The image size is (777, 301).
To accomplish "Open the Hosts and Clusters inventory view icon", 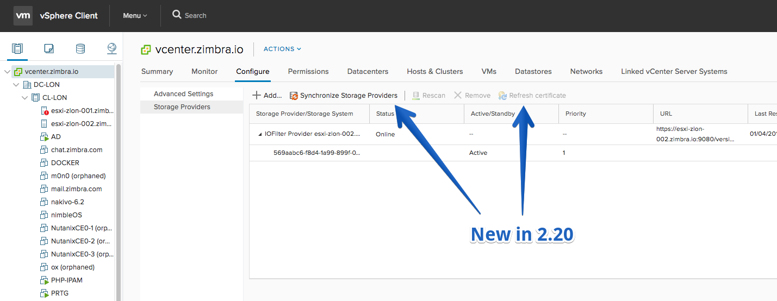I will coord(17,49).
